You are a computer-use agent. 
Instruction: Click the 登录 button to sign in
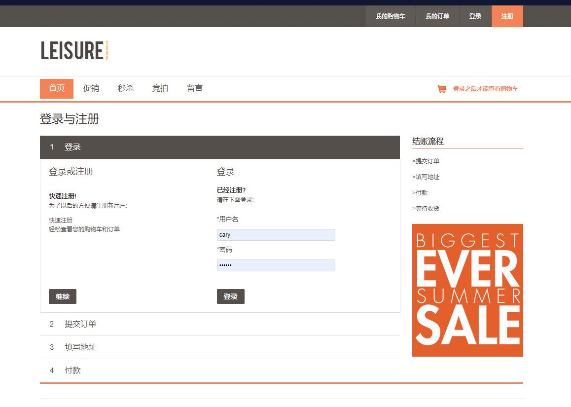pos(230,296)
